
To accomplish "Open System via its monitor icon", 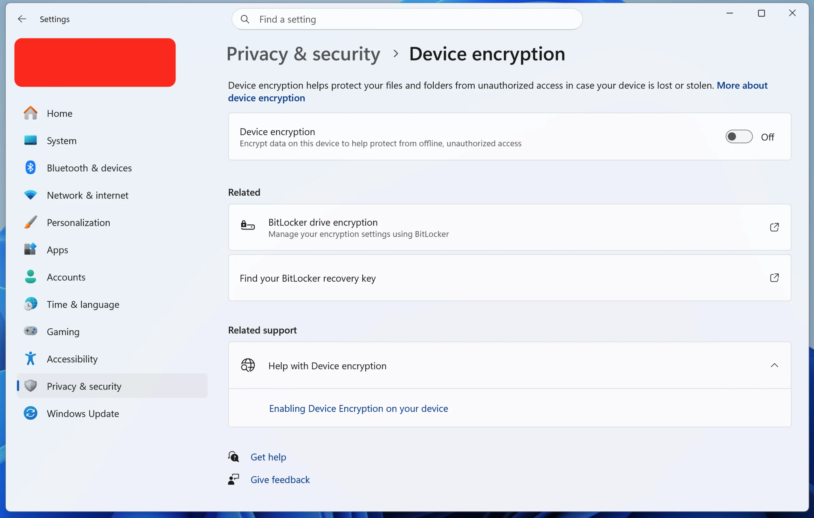I will coord(31,140).
